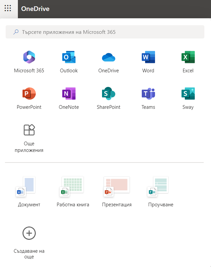
Task: Create a new Forms Проучване
Action: click(x=161, y=192)
